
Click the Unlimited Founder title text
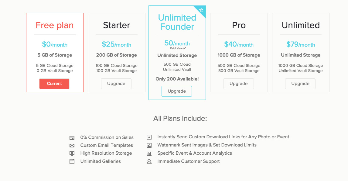point(177,22)
